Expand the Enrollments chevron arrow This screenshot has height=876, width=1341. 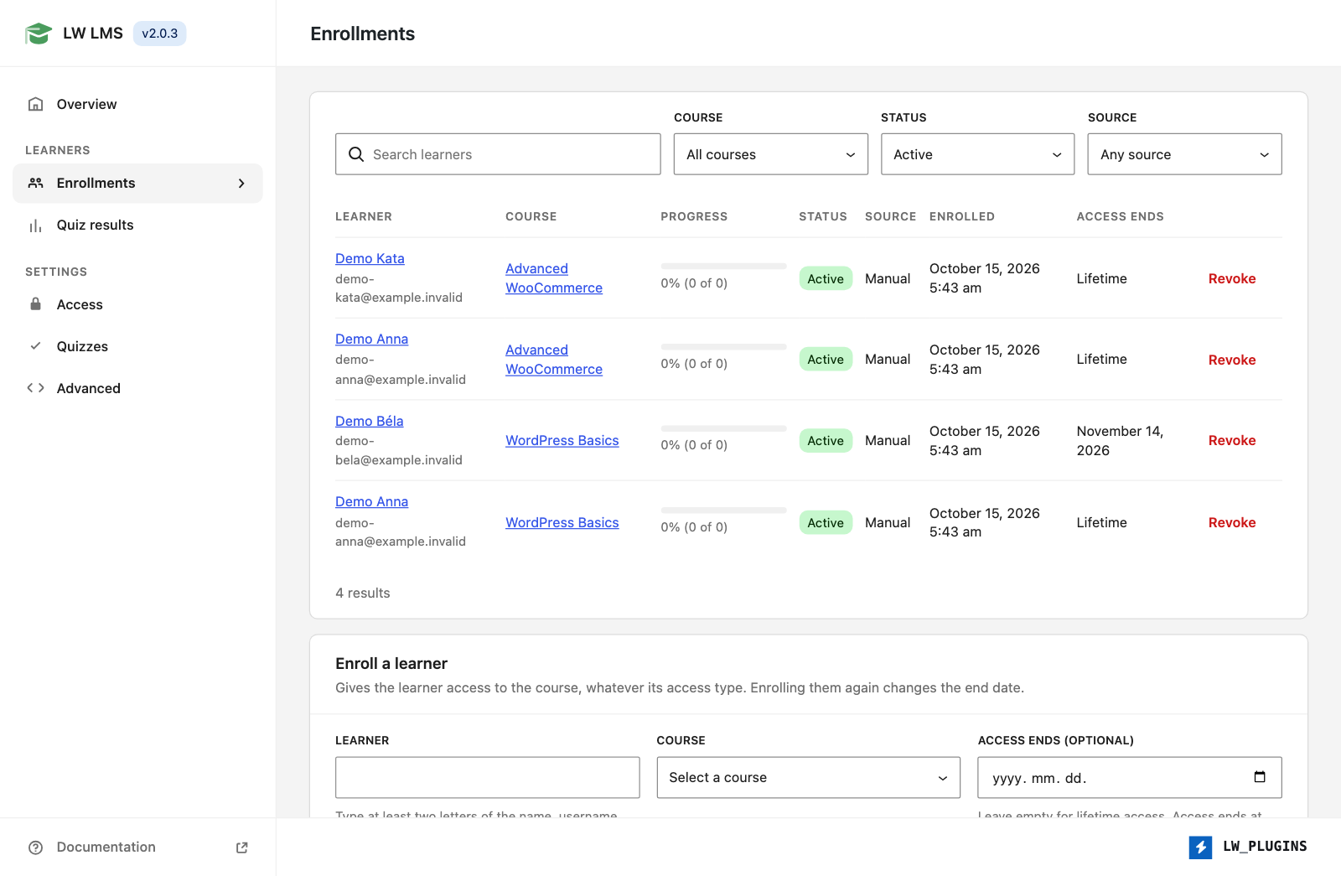tap(241, 183)
